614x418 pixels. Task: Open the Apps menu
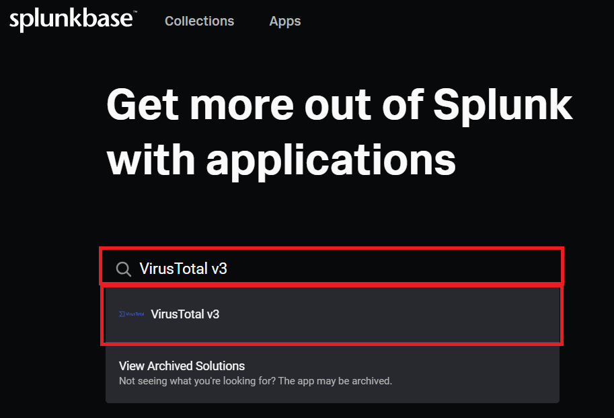[x=285, y=21]
